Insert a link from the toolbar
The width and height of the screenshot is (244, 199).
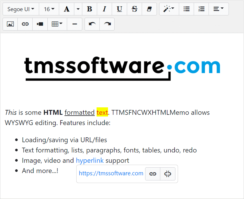coord(25,24)
